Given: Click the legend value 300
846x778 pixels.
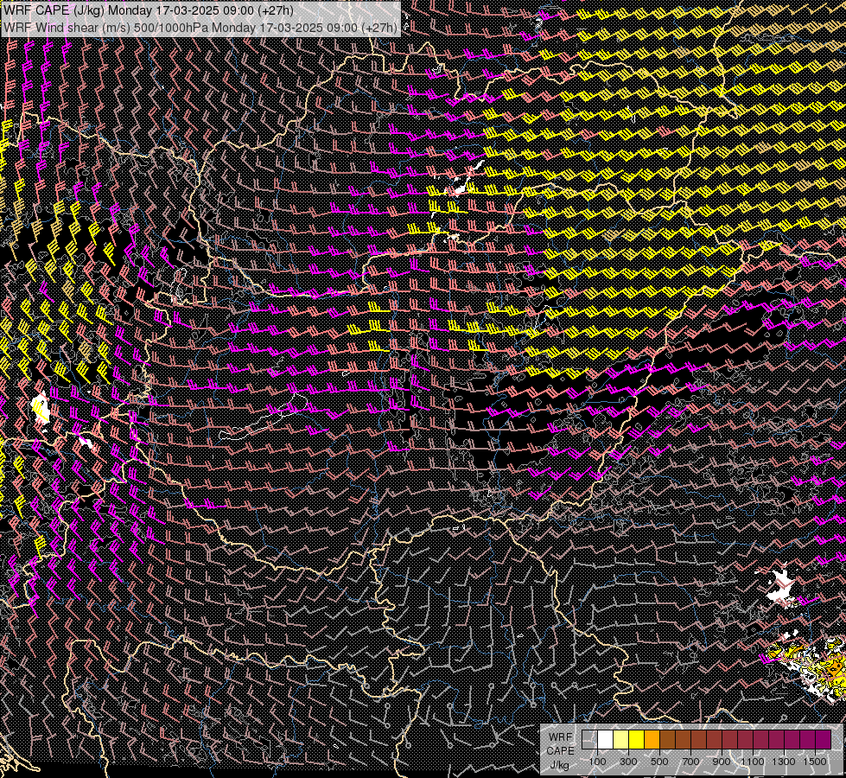Looking at the screenshot, I should tap(628, 762).
